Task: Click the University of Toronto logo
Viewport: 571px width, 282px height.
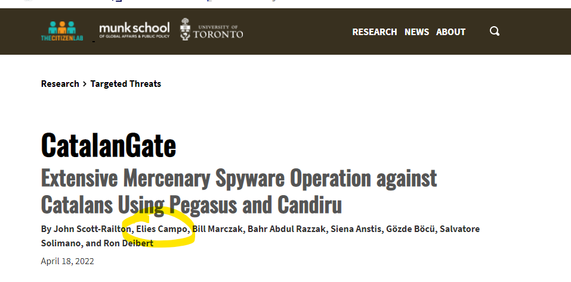Action: click(x=211, y=29)
